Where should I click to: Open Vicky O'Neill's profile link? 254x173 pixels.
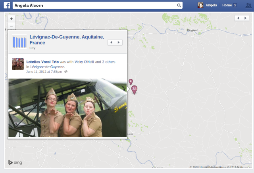coord(84,62)
